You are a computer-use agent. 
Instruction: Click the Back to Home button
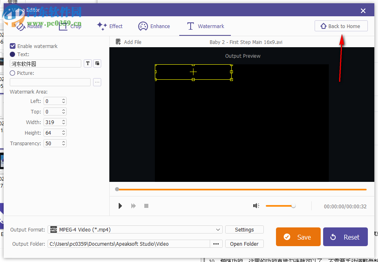341,26
